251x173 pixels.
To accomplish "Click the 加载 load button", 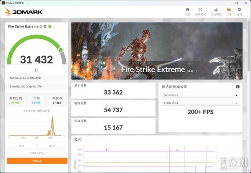I will (21, 146).
